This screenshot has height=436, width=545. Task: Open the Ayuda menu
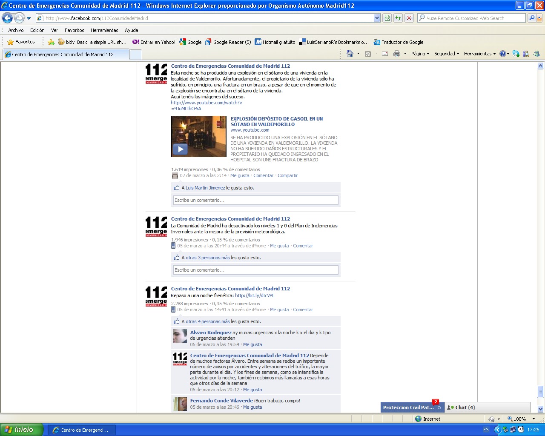[x=132, y=30]
